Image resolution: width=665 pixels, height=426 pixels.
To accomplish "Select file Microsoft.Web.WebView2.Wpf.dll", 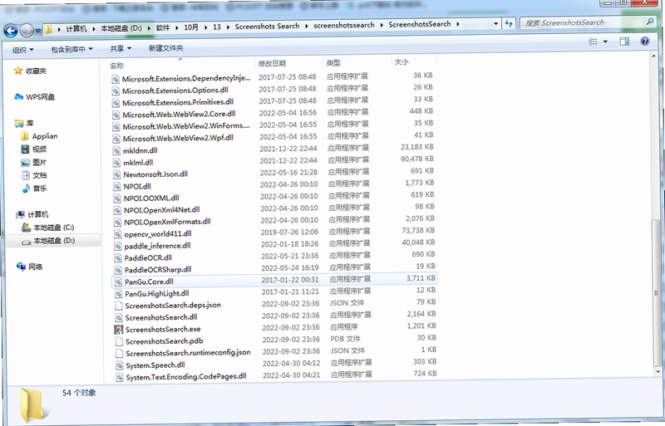I will click(x=178, y=138).
